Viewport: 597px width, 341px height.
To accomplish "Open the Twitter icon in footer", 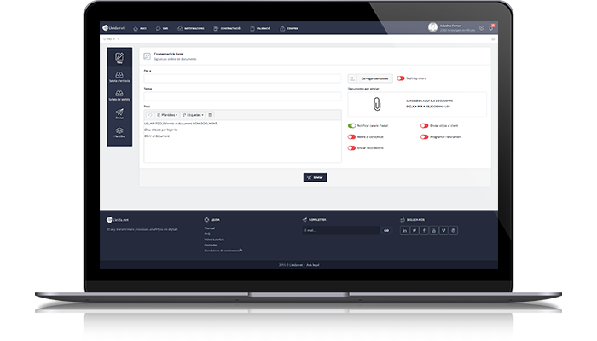I will 414,230.
